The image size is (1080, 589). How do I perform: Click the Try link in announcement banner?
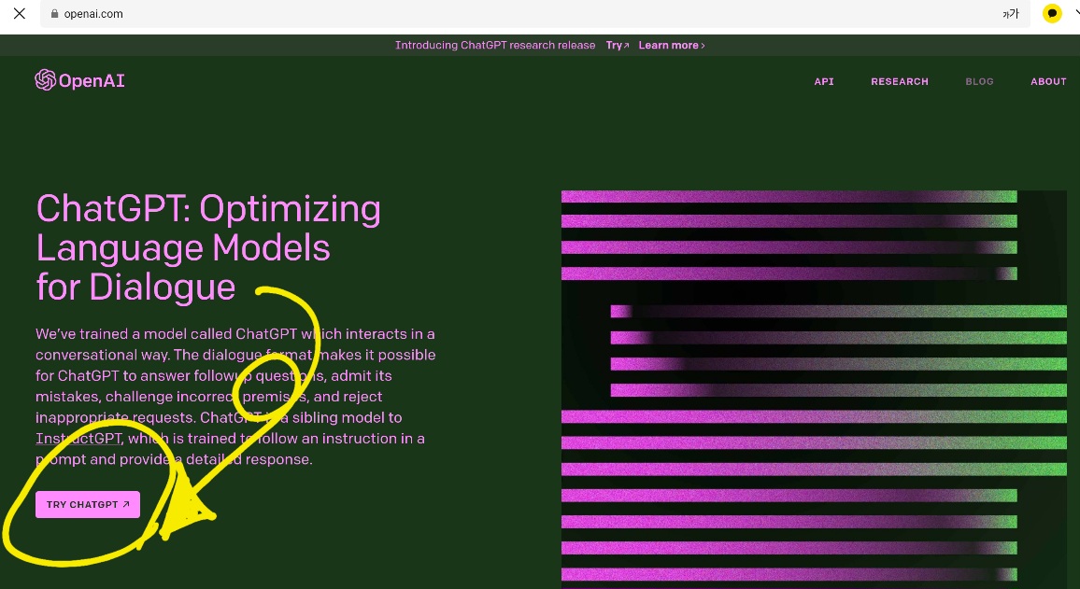618,46
